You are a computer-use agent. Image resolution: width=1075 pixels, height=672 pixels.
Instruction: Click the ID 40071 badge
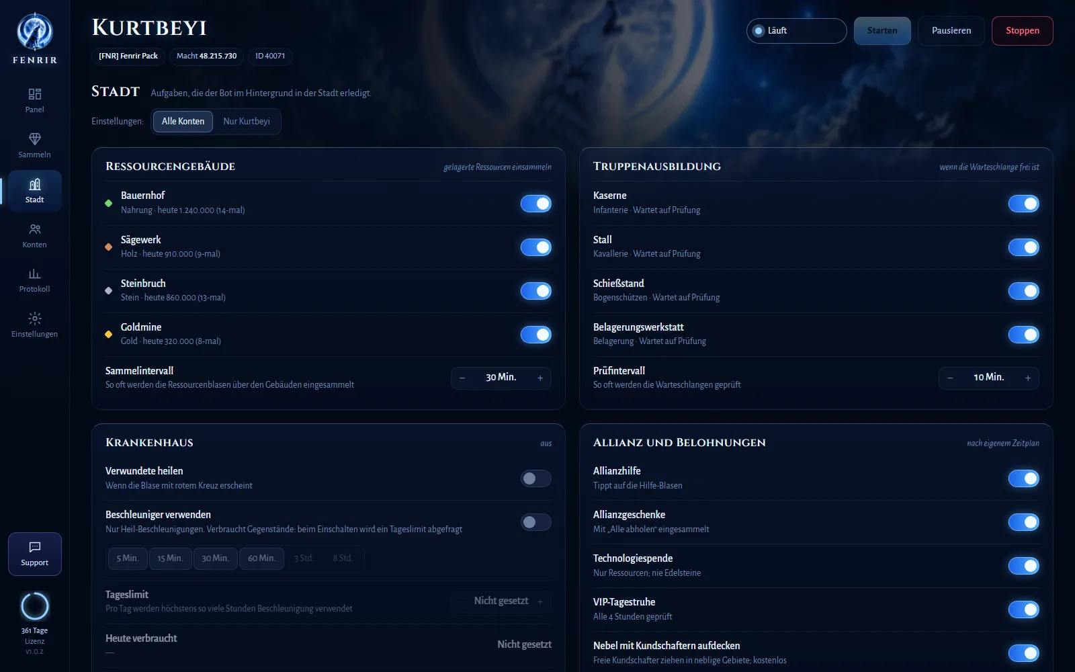pos(270,56)
